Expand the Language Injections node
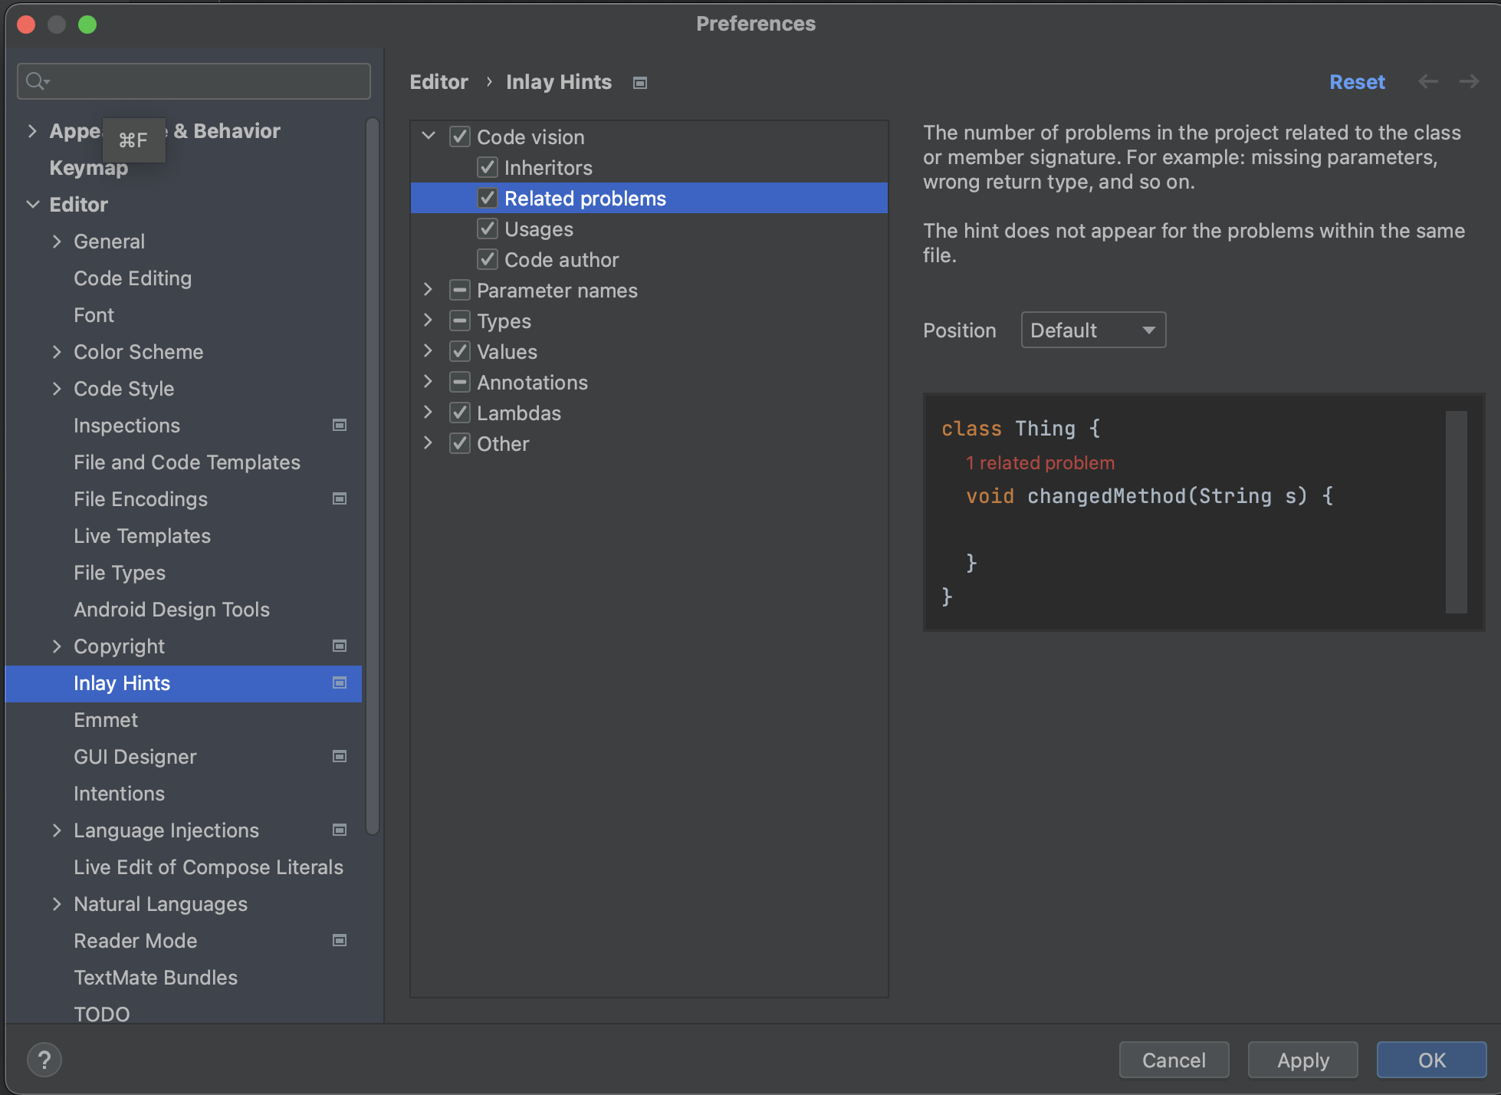Screen dimensions: 1501x1095 click(x=57, y=830)
